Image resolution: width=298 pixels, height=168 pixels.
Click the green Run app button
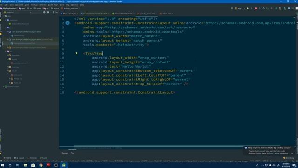click(x=248, y=8)
